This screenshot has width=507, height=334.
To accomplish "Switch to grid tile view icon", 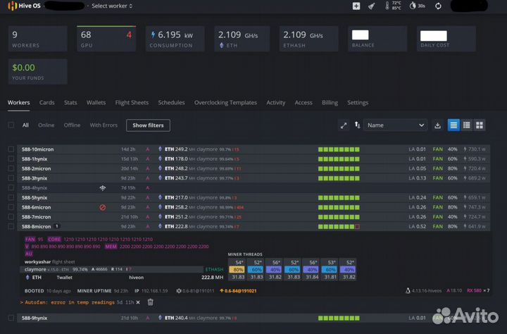I will click(x=480, y=125).
